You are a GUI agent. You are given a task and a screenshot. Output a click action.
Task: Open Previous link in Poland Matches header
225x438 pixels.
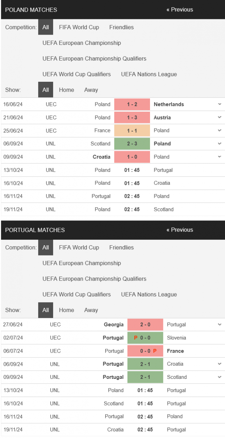point(180,9)
